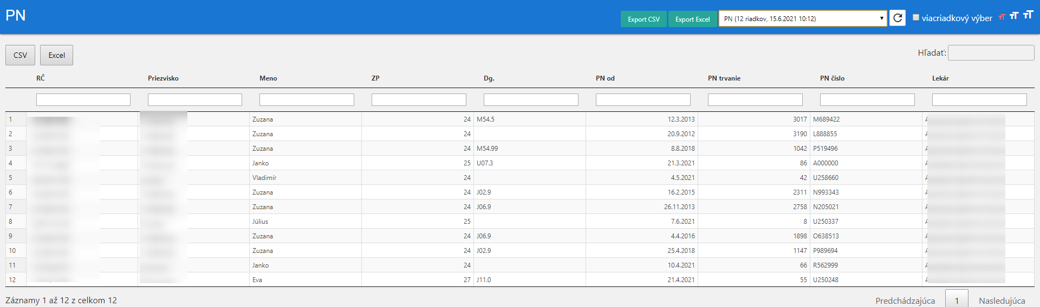1040x307 pixels.
Task: Click the ZP column filter field
Action: click(x=419, y=99)
